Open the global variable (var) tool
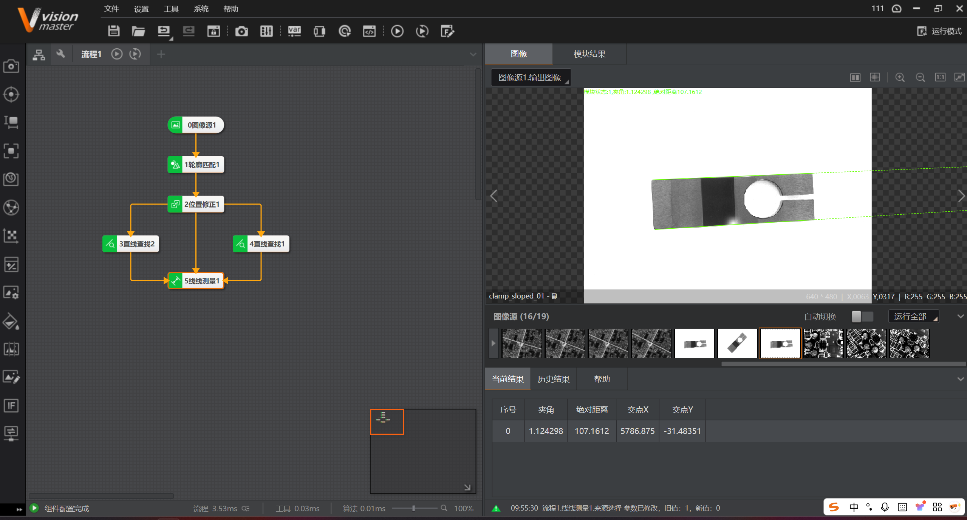This screenshot has height=520, width=967. coord(294,31)
